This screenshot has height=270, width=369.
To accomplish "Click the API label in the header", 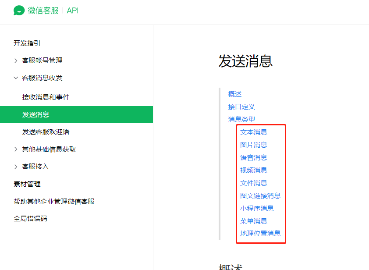I will pos(72,11).
